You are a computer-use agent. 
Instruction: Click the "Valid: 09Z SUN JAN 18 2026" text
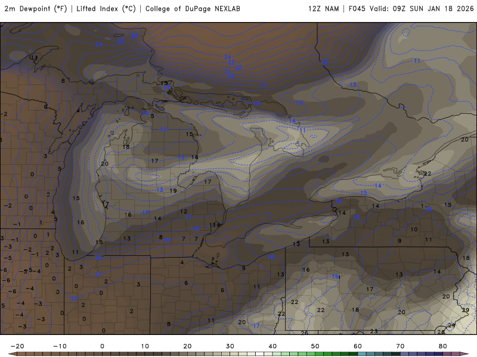tap(422, 8)
